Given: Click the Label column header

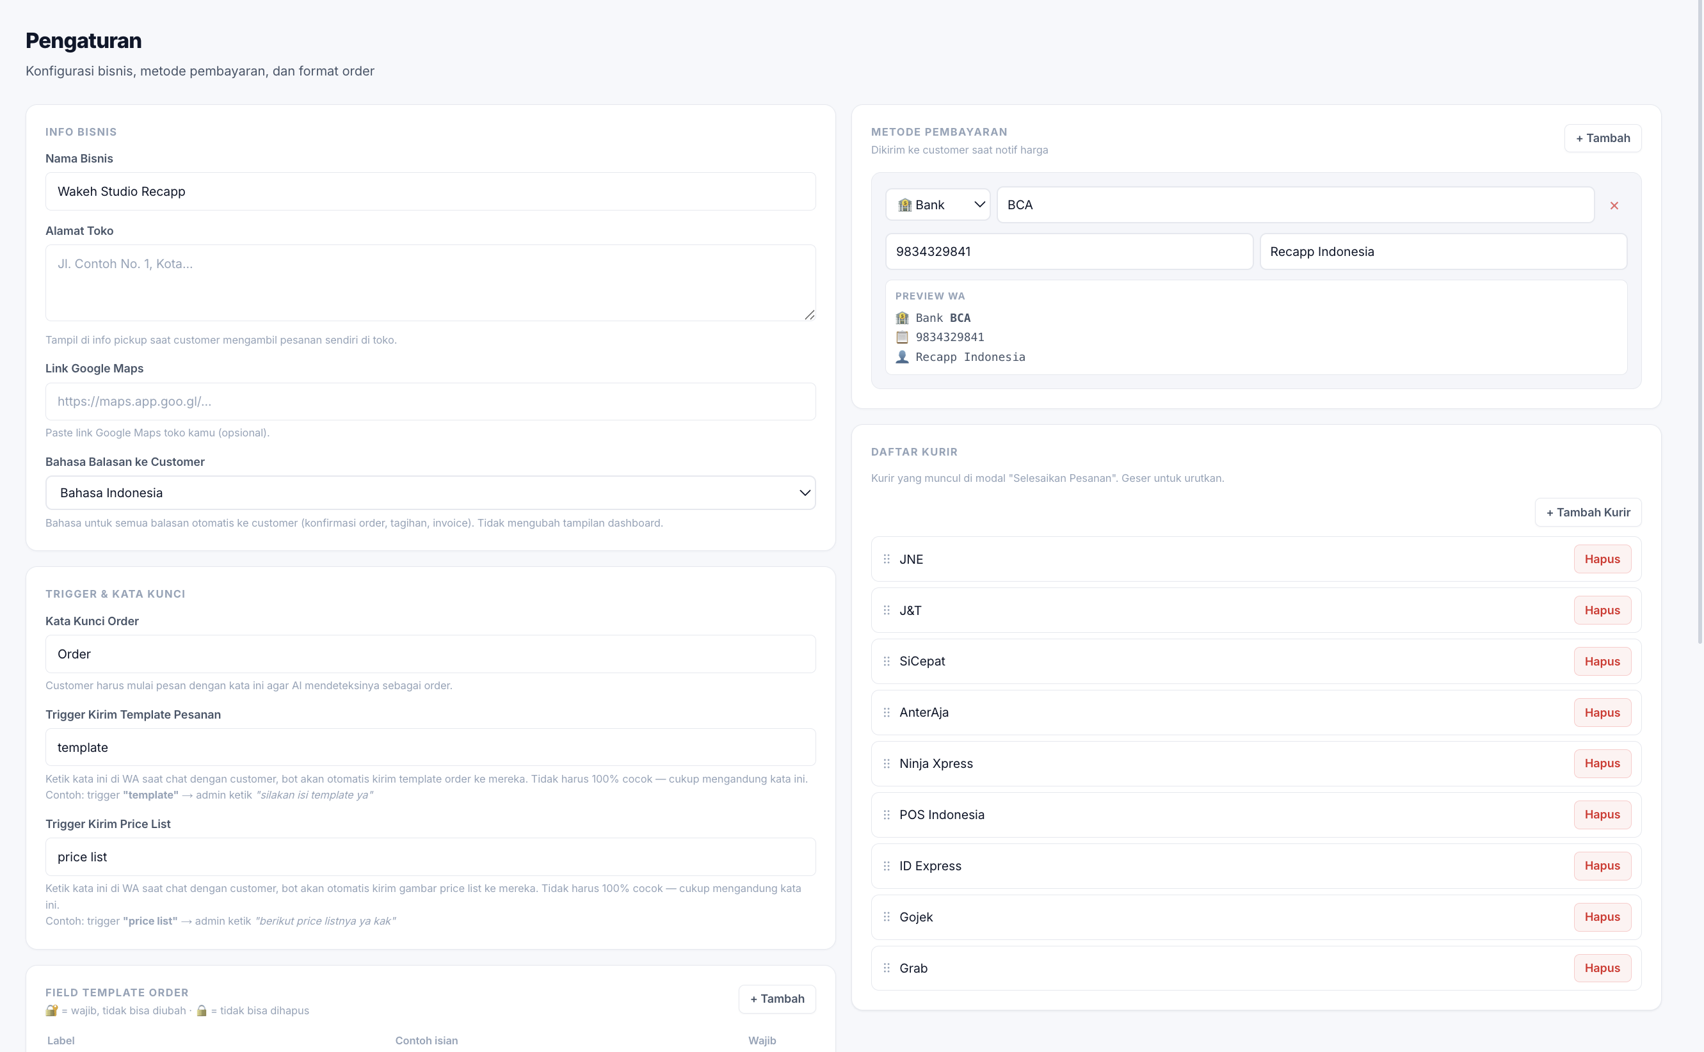Looking at the screenshot, I should (61, 1040).
